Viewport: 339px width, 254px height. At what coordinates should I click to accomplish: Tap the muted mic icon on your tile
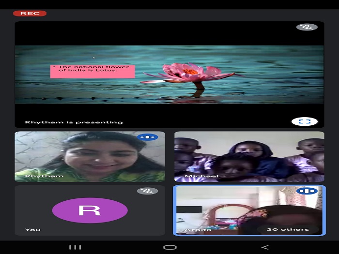[147, 191]
